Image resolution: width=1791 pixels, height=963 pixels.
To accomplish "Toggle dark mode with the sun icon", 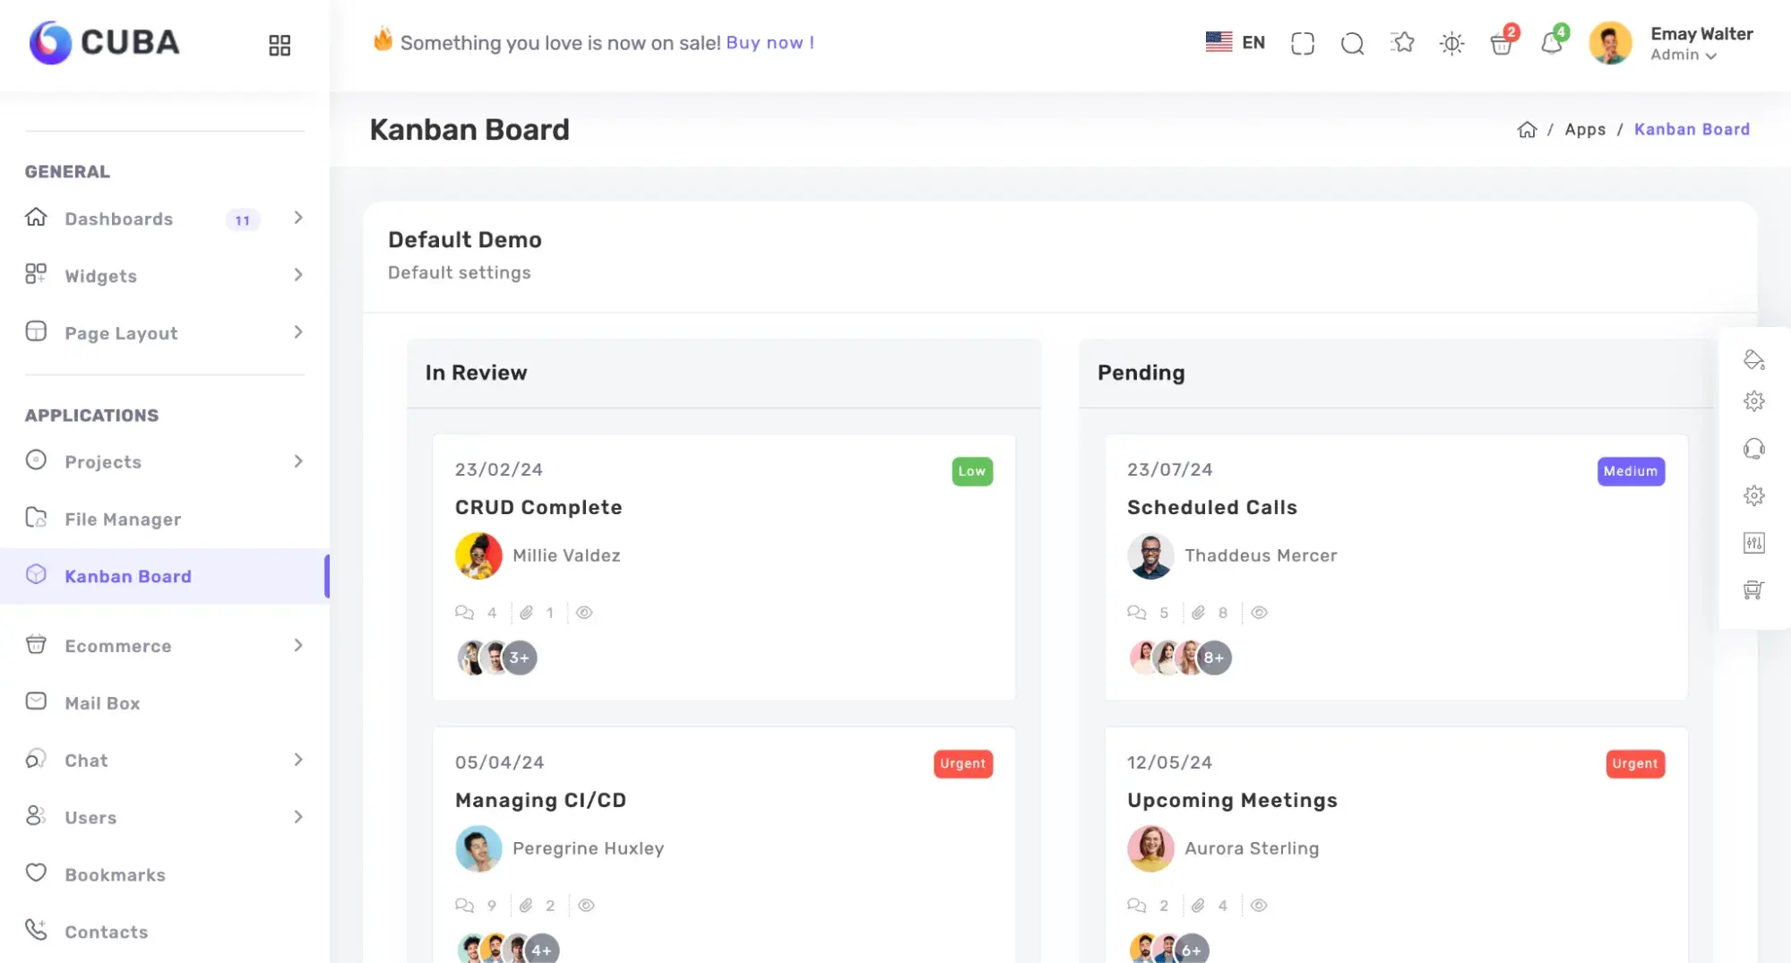I will point(1451,43).
